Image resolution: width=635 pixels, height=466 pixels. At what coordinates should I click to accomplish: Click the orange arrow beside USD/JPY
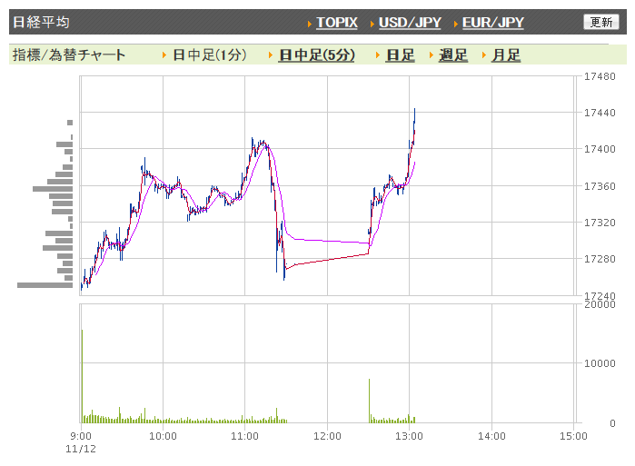(x=372, y=24)
